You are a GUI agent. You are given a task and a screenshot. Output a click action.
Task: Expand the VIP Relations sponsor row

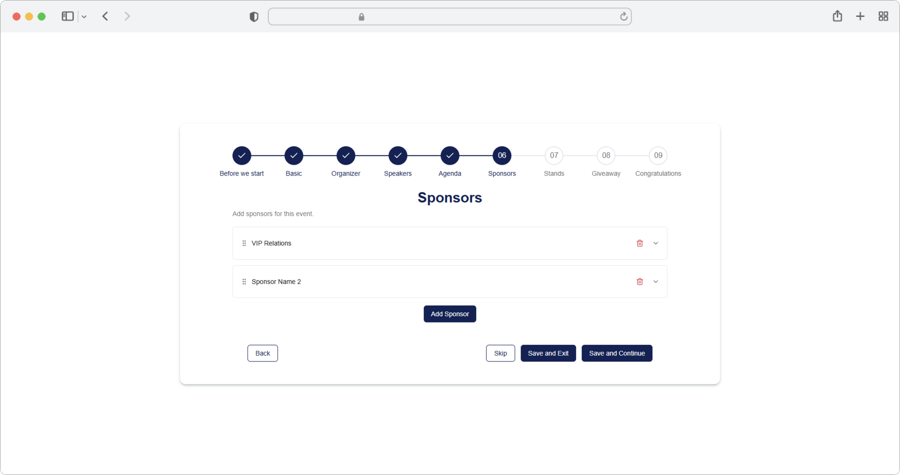tap(655, 243)
